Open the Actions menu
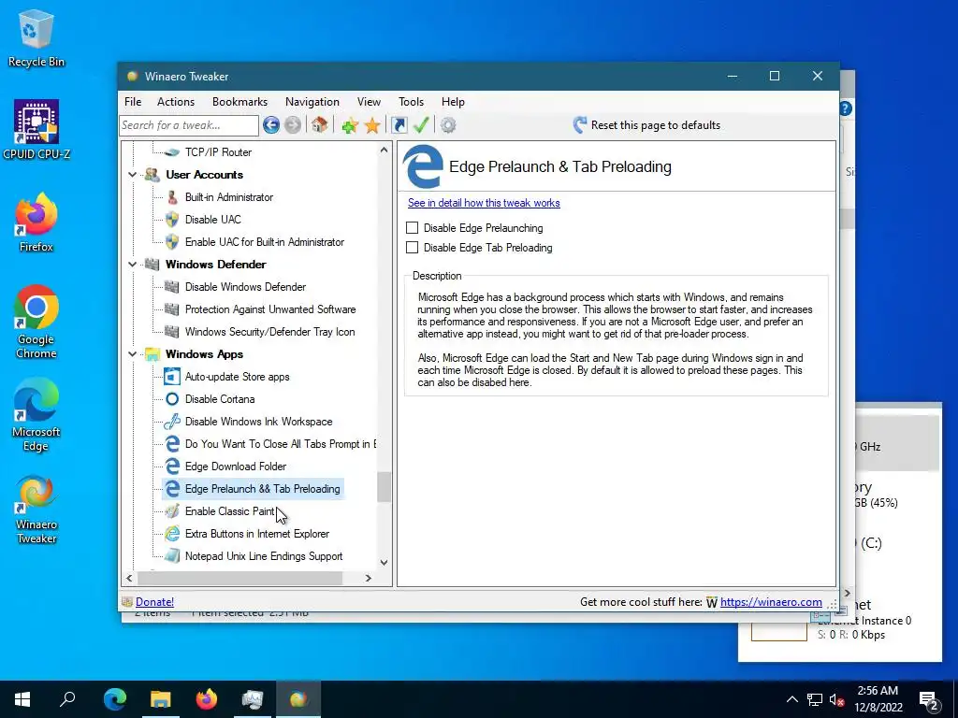 pos(176,102)
